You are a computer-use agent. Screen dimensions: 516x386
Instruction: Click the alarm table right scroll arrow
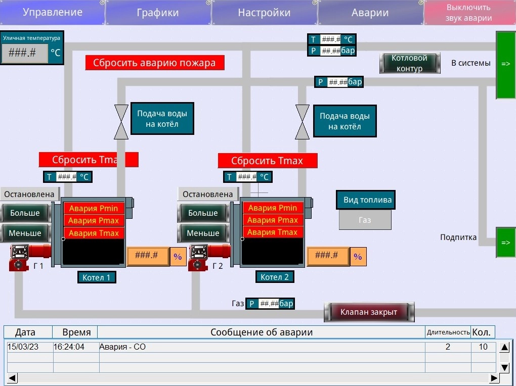point(494,378)
